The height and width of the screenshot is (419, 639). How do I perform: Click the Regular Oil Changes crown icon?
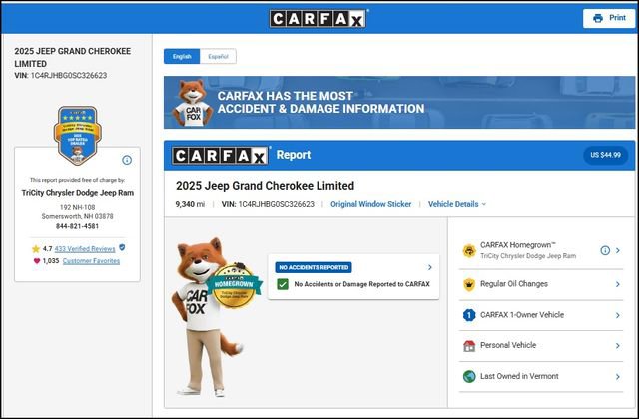(469, 284)
